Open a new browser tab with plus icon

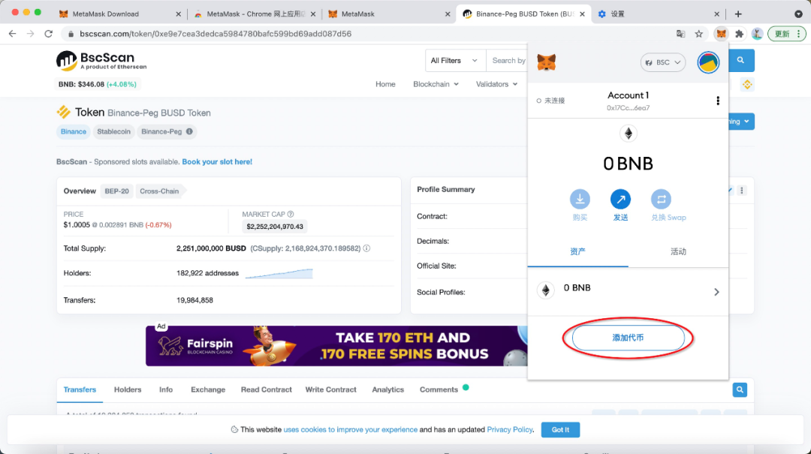coord(738,14)
